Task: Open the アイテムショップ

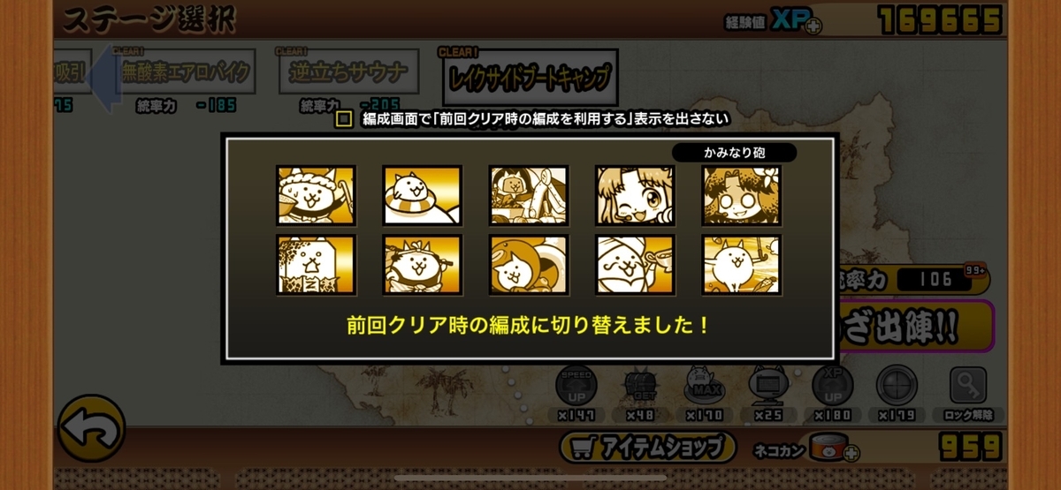Action: click(648, 447)
